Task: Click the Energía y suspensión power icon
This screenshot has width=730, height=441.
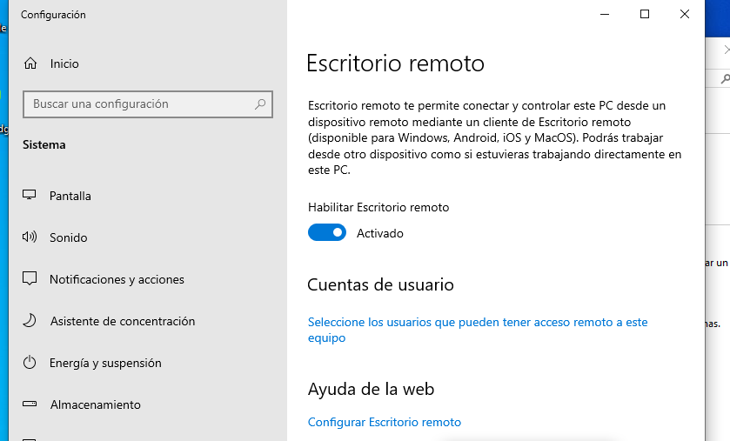Action: coord(30,363)
